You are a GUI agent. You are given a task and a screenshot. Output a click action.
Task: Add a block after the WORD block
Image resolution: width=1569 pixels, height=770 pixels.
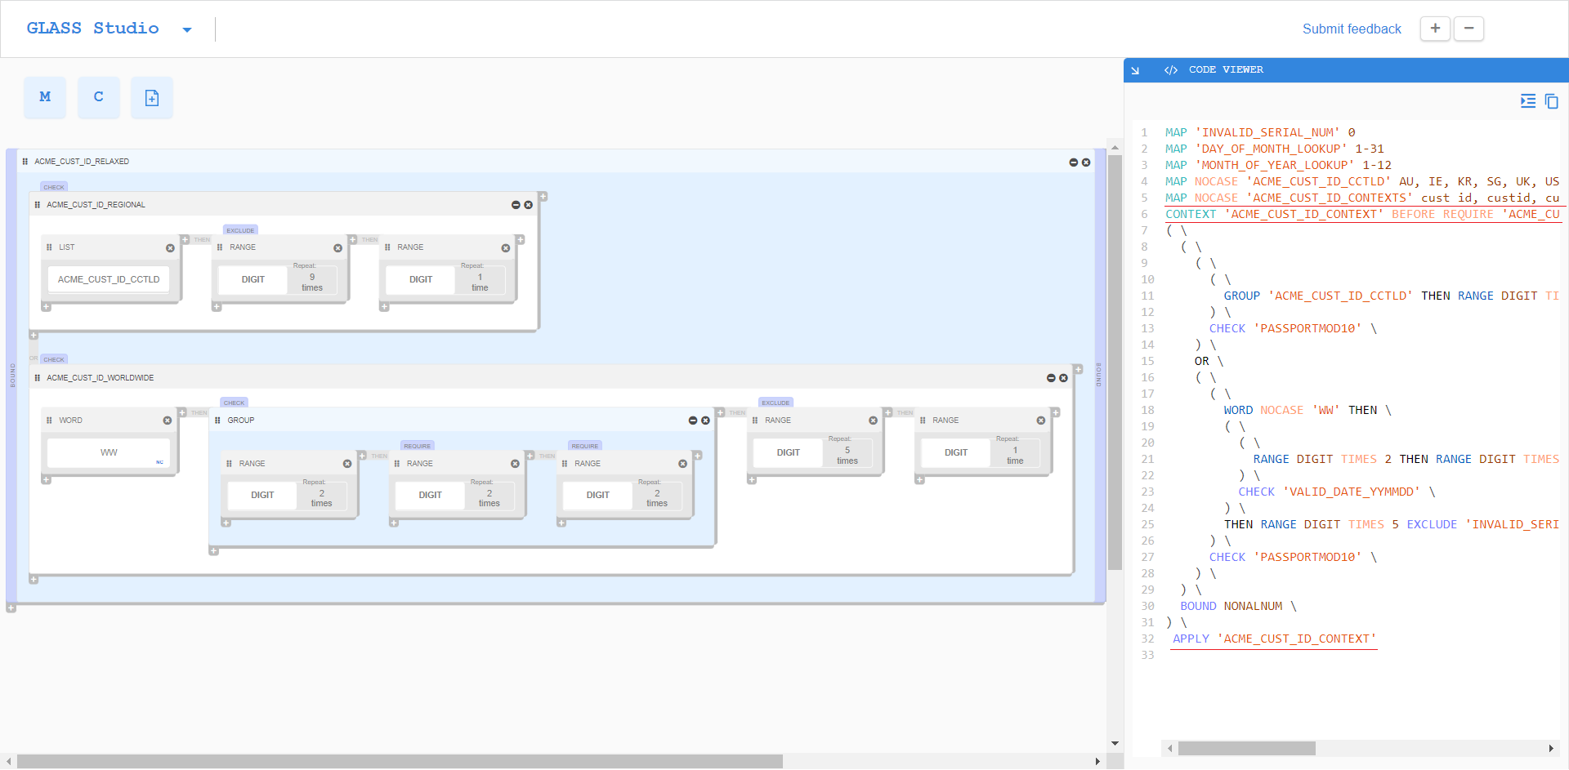pos(183,412)
